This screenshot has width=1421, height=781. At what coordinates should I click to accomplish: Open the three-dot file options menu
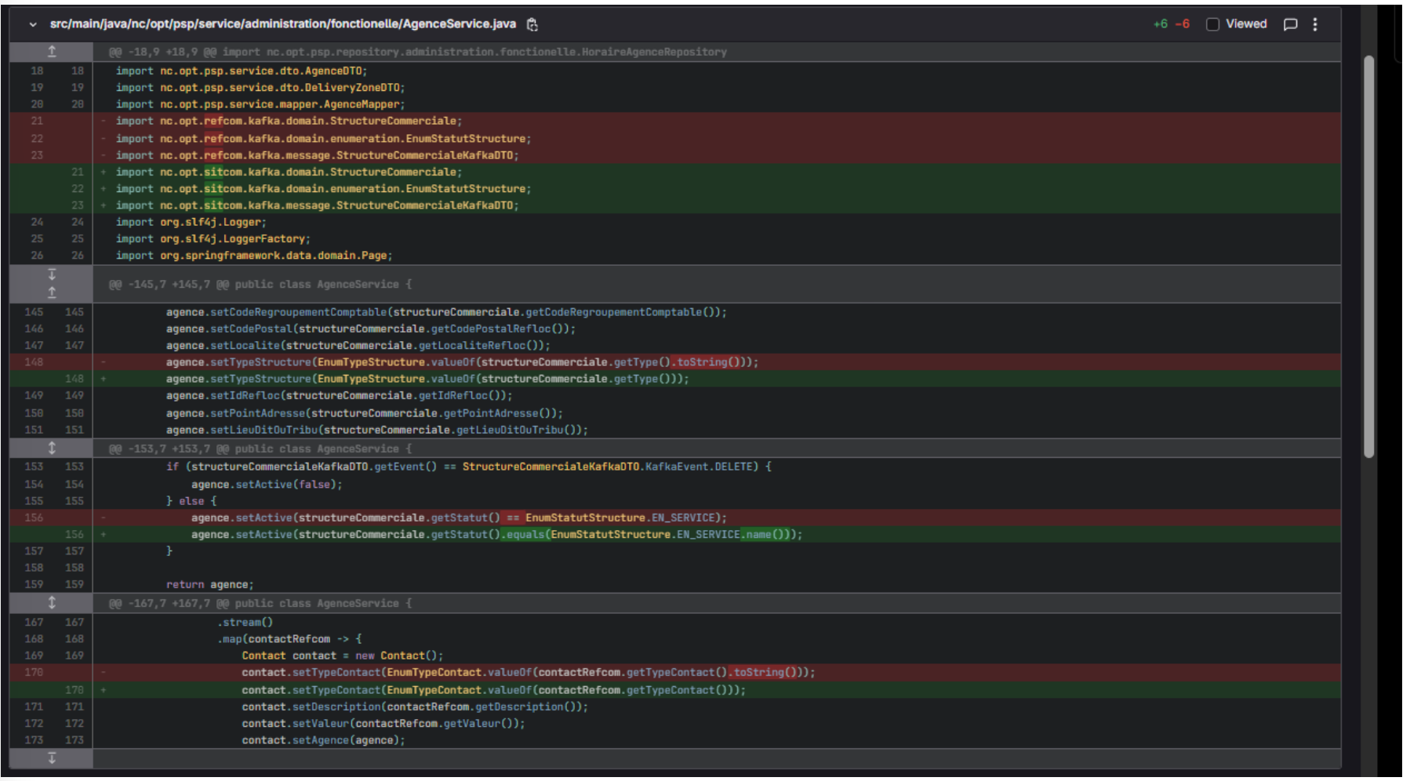pyautogui.click(x=1315, y=24)
